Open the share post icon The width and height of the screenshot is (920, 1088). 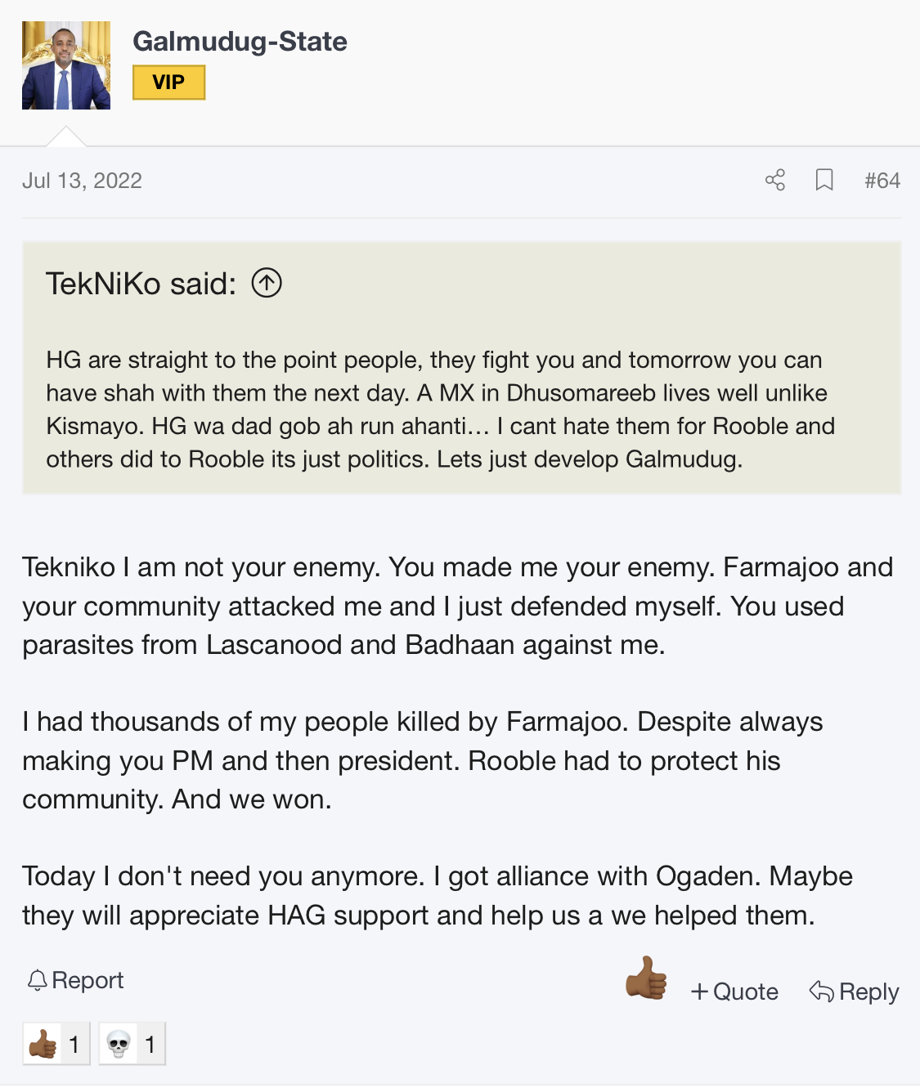click(774, 180)
